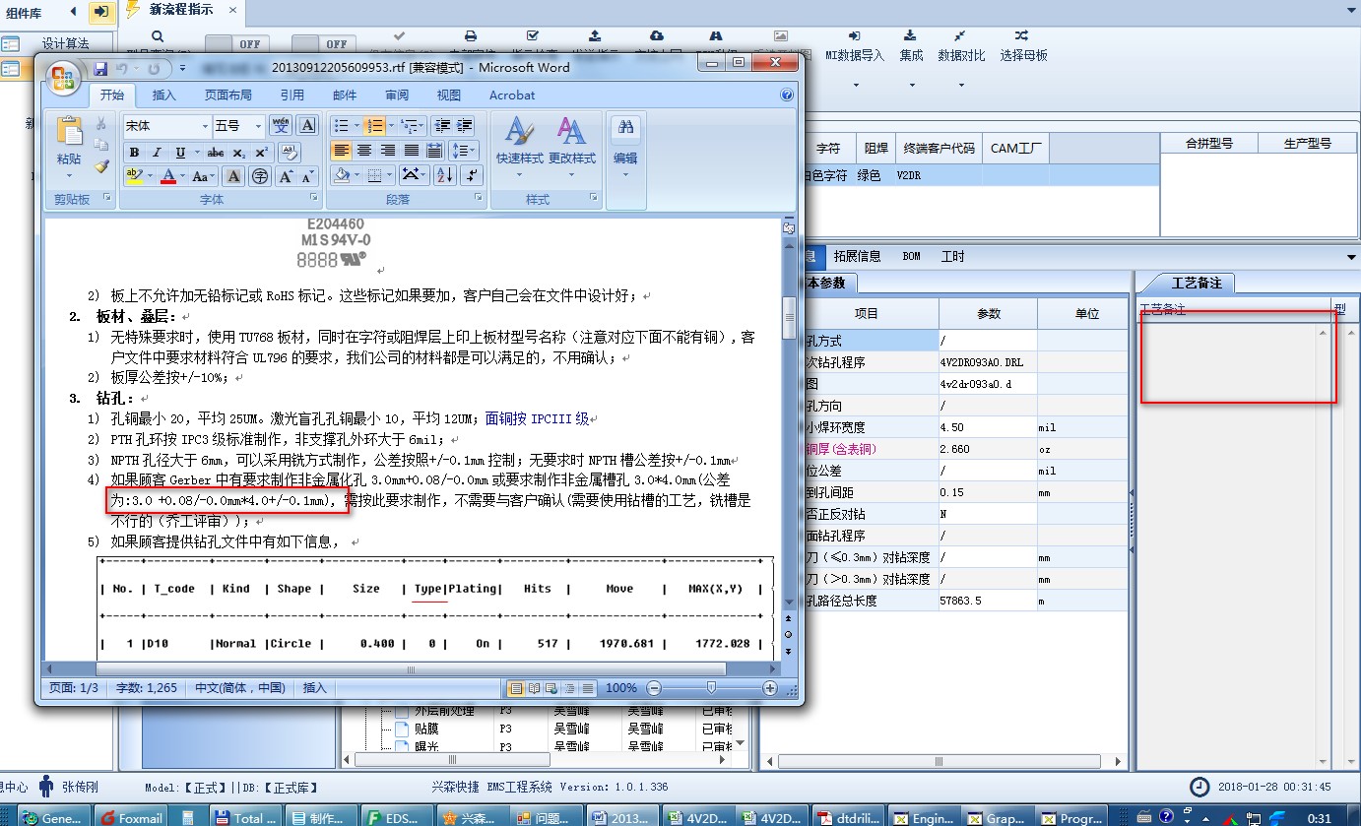Center align paragraph text
Screen dimensions: 1361x826
[364, 151]
